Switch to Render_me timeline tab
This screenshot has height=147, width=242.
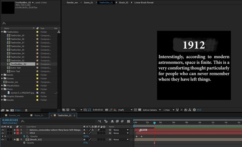tap(14, 116)
